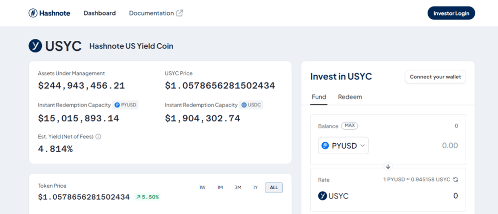
Task: Select the ALL chart range
Action: [274, 188]
